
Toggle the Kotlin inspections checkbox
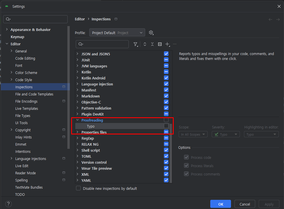click(166, 72)
